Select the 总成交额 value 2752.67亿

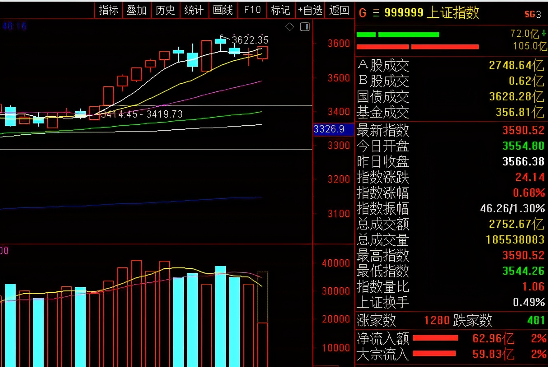coord(517,224)
